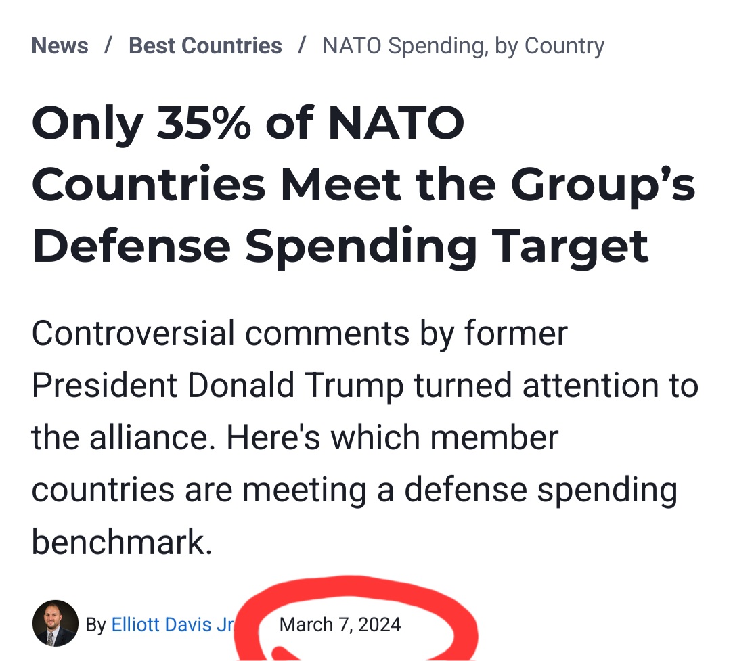Click the word "benchmark." ending the summary

122,542
